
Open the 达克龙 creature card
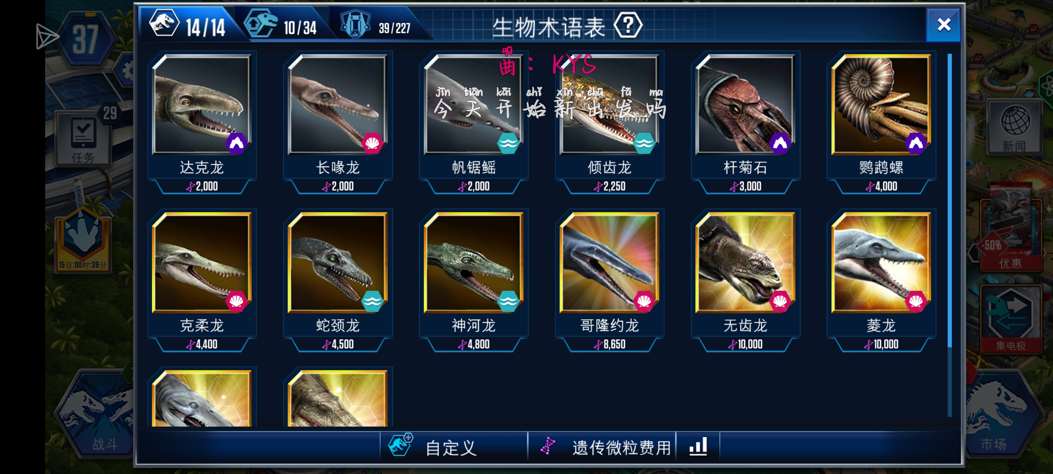point(202,123)
